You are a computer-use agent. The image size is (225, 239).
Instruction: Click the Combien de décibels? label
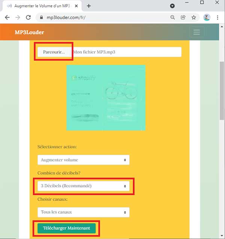coord(59,173)
